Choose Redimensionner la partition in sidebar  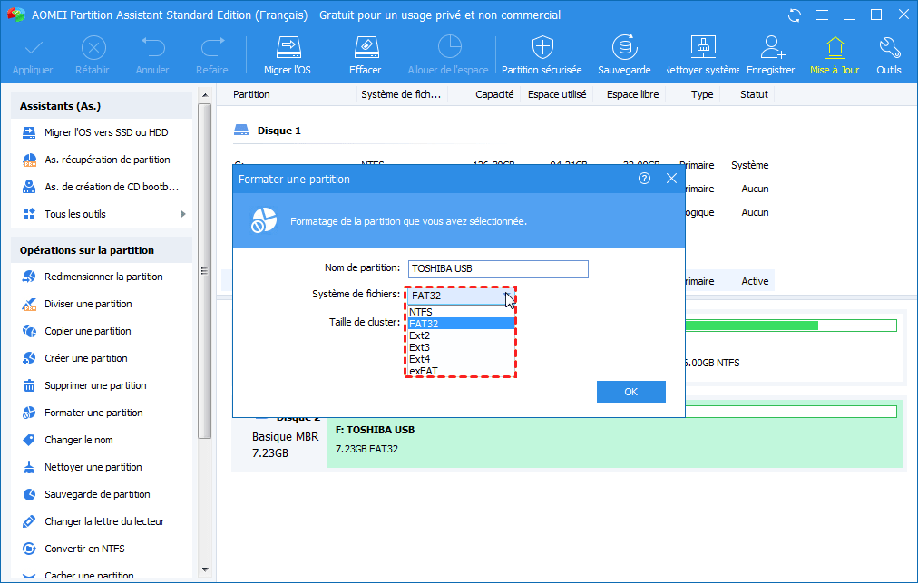(x=103, y=277)
